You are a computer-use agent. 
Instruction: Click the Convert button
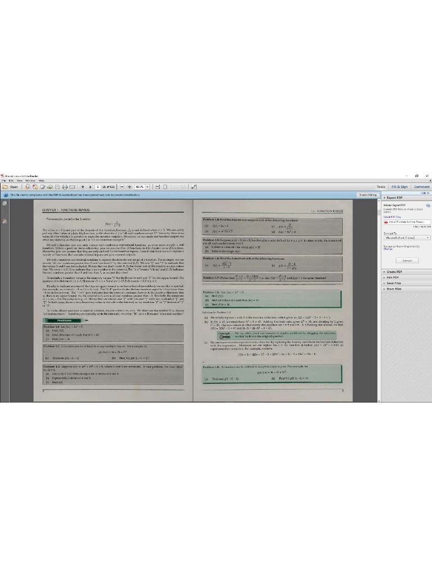coord(407,260)
